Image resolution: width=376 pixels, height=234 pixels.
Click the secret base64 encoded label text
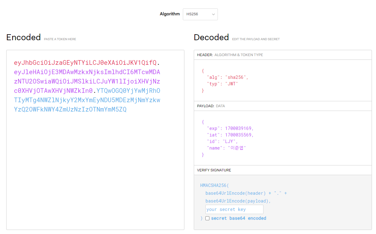click(x=238, y=218)
